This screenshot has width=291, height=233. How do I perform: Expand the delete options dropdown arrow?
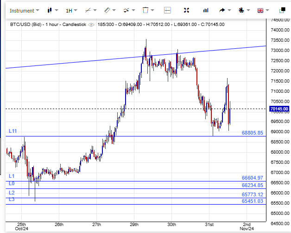[x=152, y=10]
